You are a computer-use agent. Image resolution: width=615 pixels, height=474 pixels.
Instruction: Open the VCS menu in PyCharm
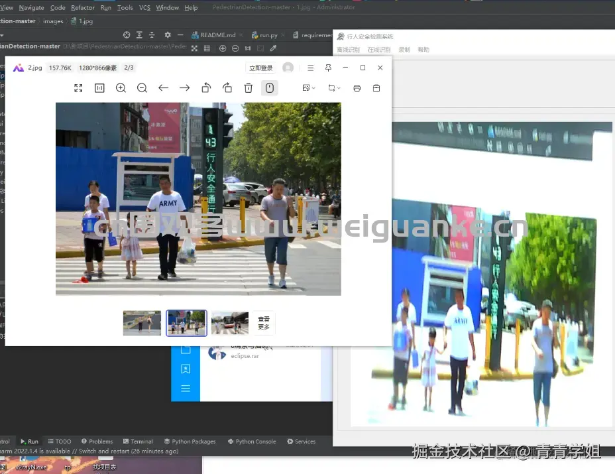coord(144,7)
